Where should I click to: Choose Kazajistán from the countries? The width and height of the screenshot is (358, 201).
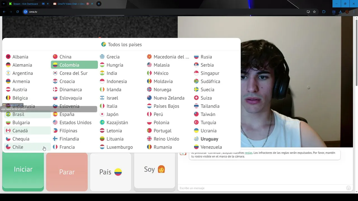[121, 122]
